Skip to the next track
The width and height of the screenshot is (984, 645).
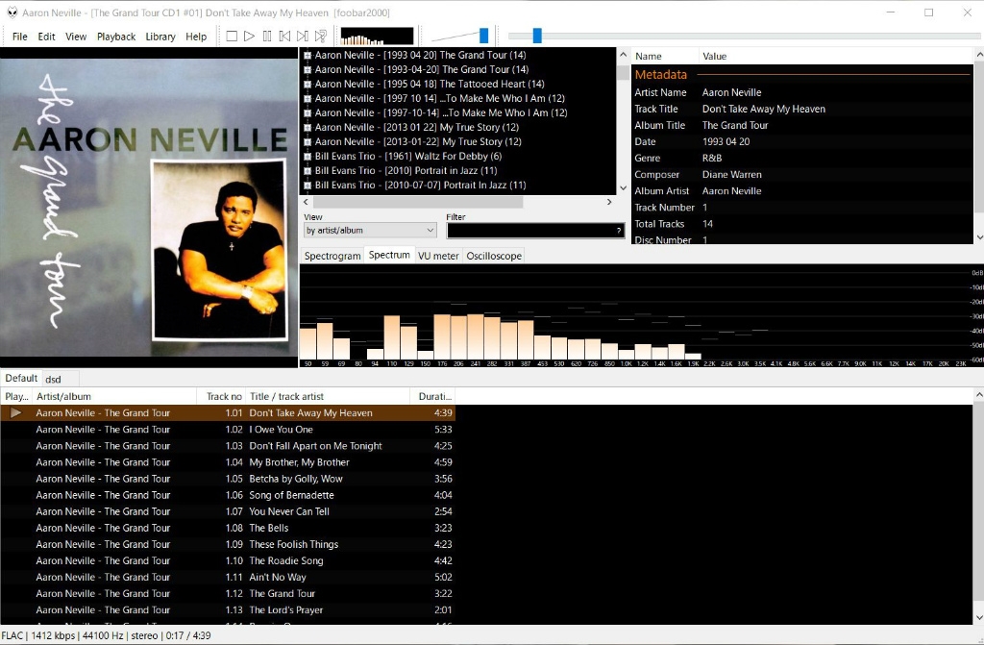tap(303, 37)
